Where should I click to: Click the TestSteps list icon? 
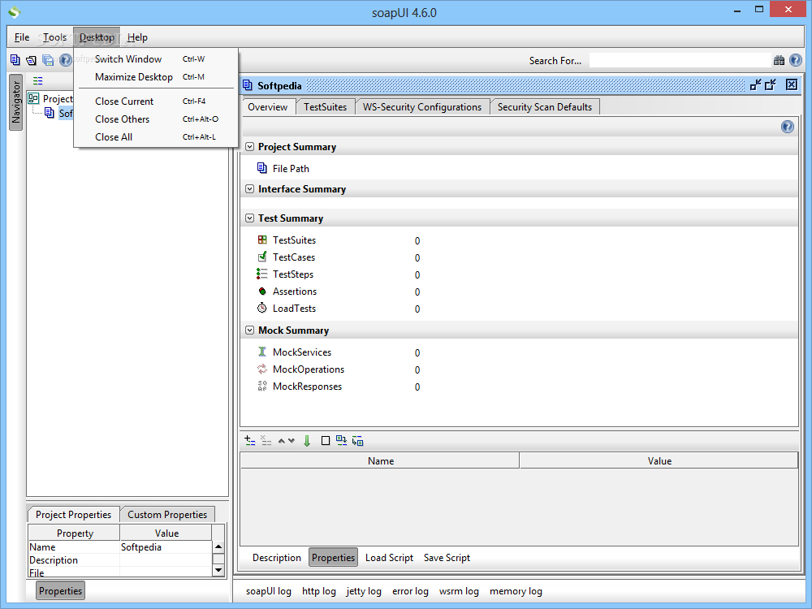click(x=262, y=274)
